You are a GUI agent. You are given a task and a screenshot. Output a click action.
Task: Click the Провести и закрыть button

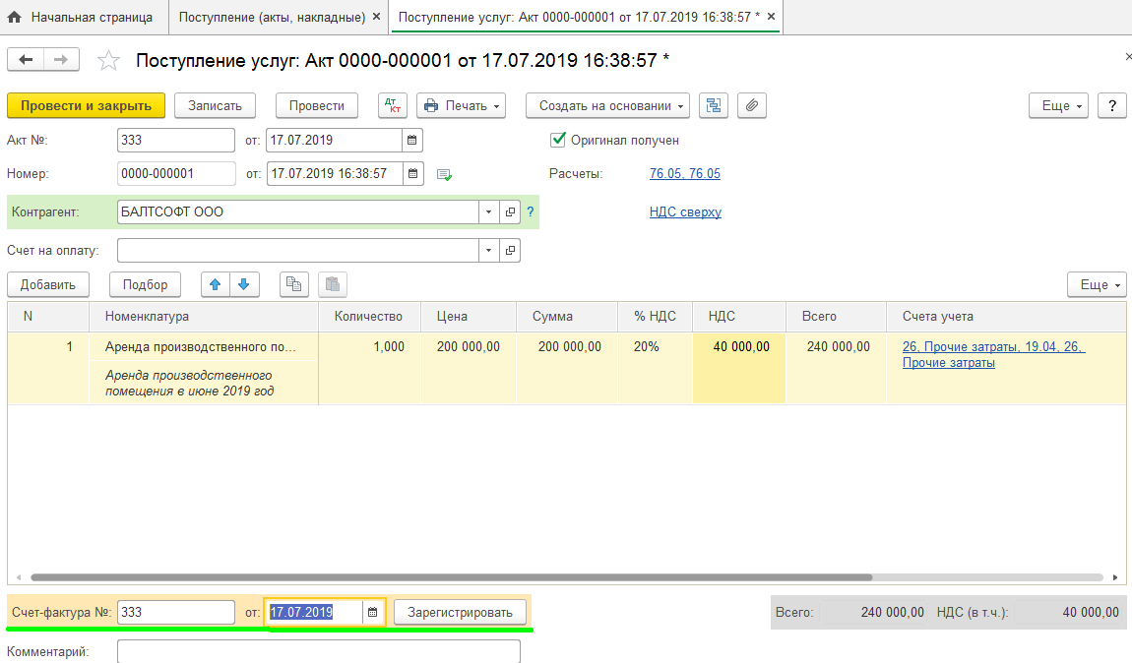pyautogui.click(x=86, y=106)
